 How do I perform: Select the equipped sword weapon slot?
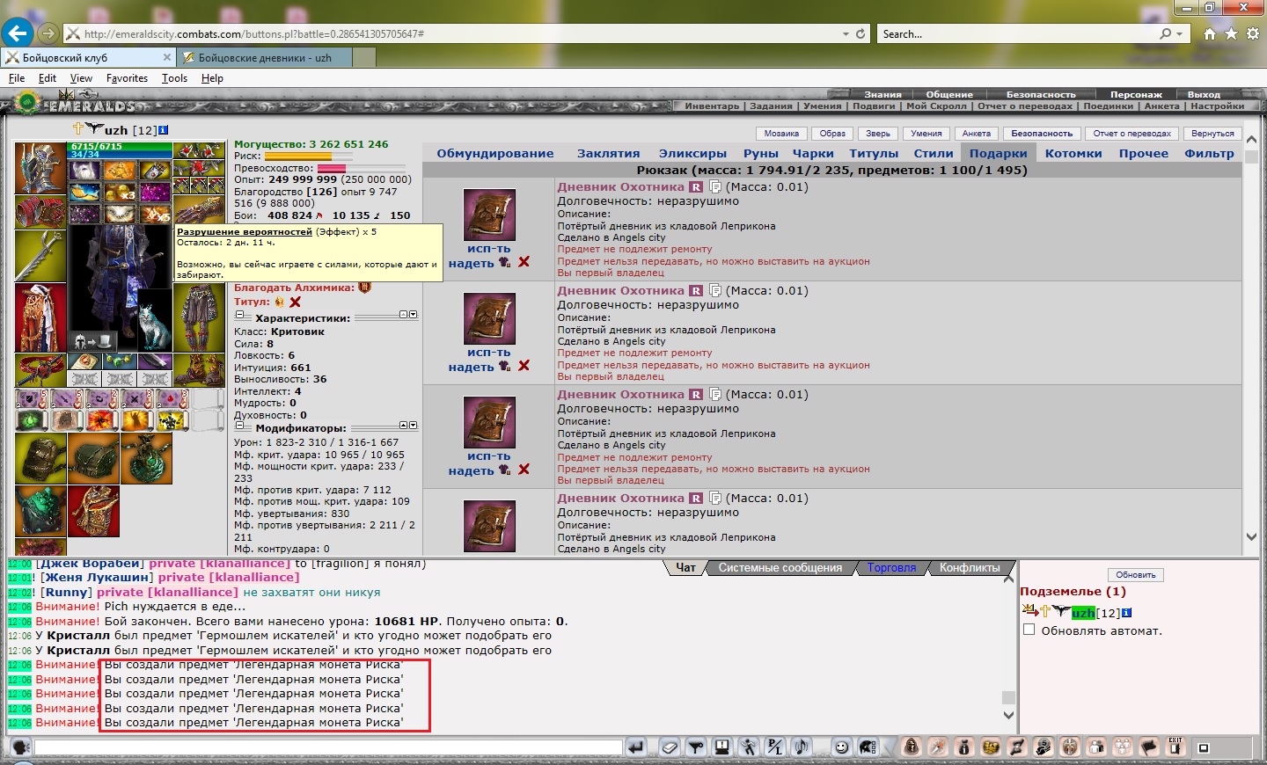click(40, 256)
